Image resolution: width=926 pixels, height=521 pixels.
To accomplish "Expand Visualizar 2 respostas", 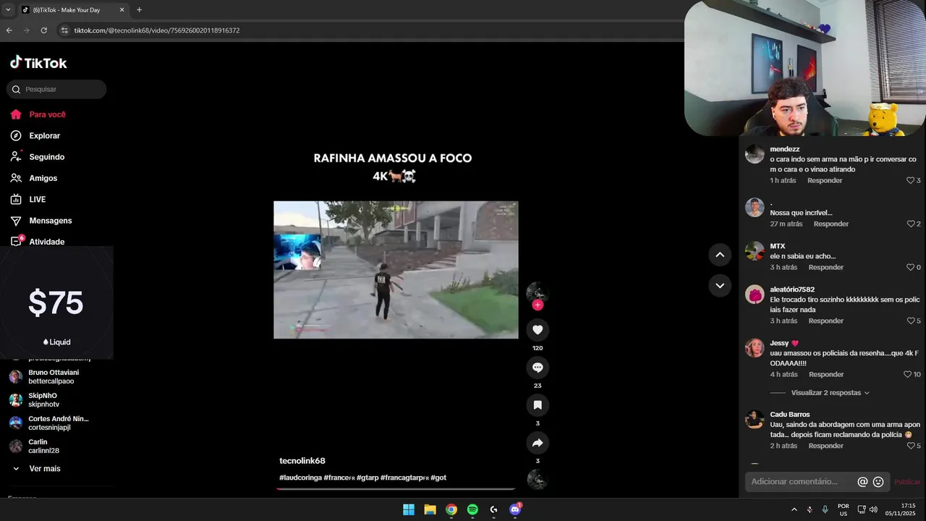I will (x=830, y=392).
